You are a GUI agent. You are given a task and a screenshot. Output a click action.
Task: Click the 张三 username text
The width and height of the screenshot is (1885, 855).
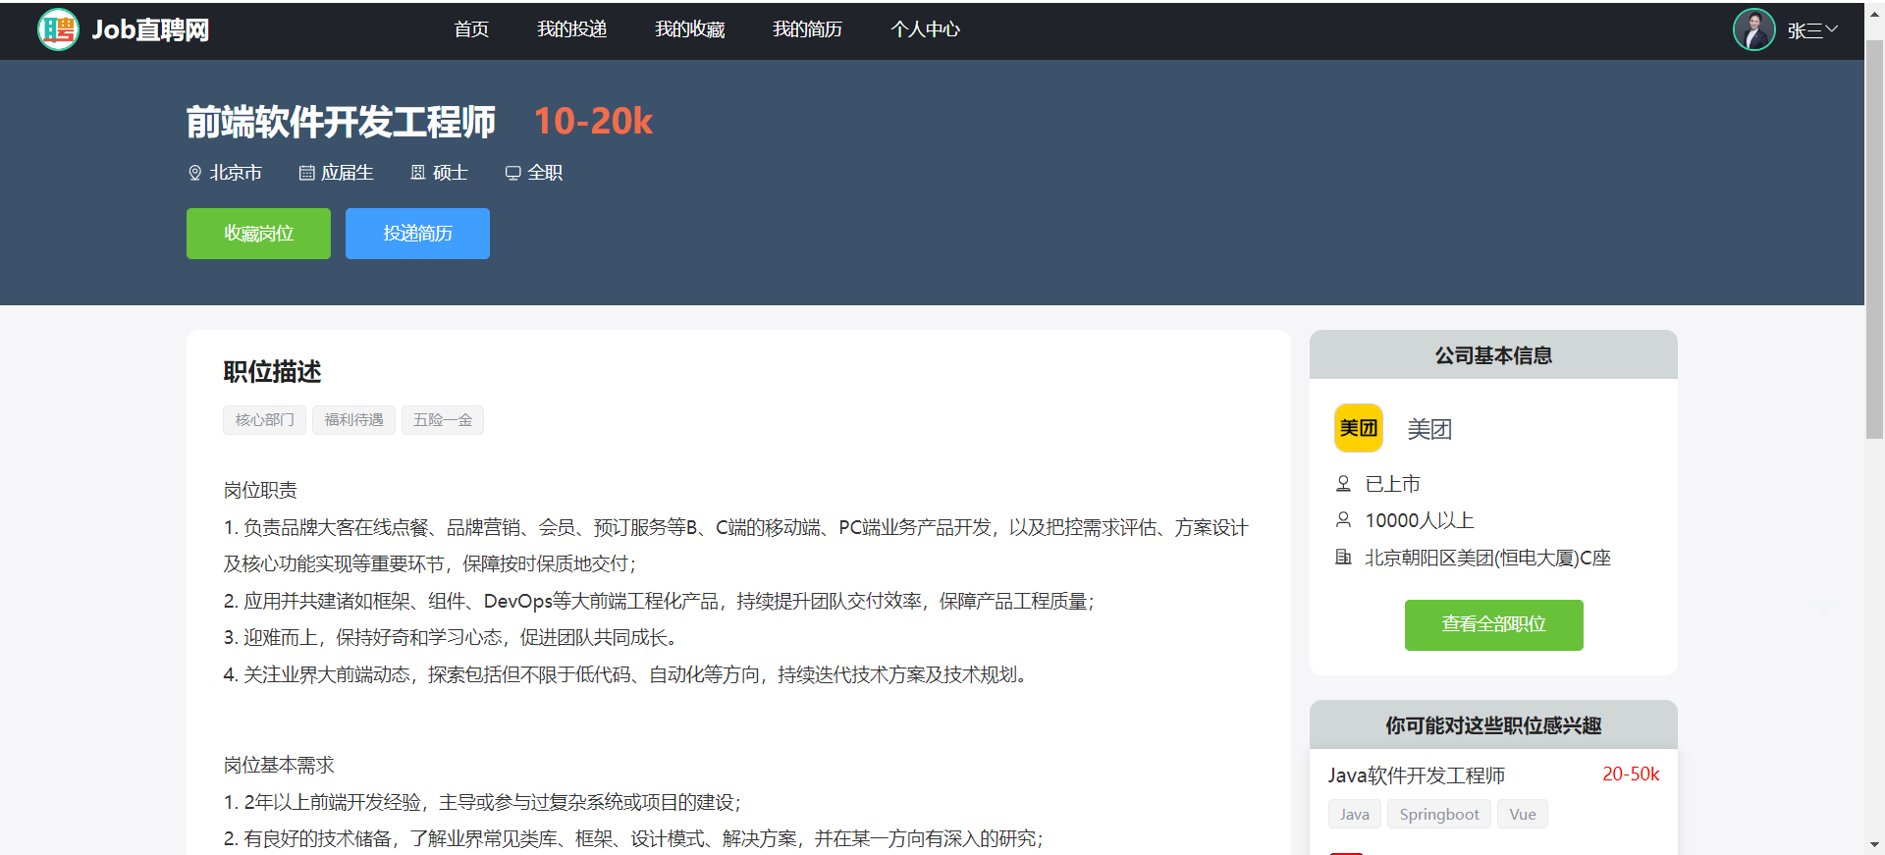point(1804,30)
